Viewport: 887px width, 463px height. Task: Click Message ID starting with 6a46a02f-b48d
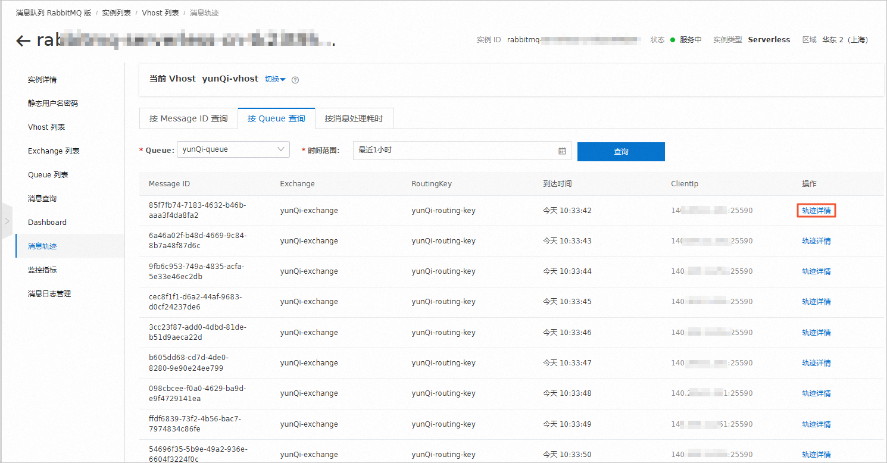(x=198, y=240)
